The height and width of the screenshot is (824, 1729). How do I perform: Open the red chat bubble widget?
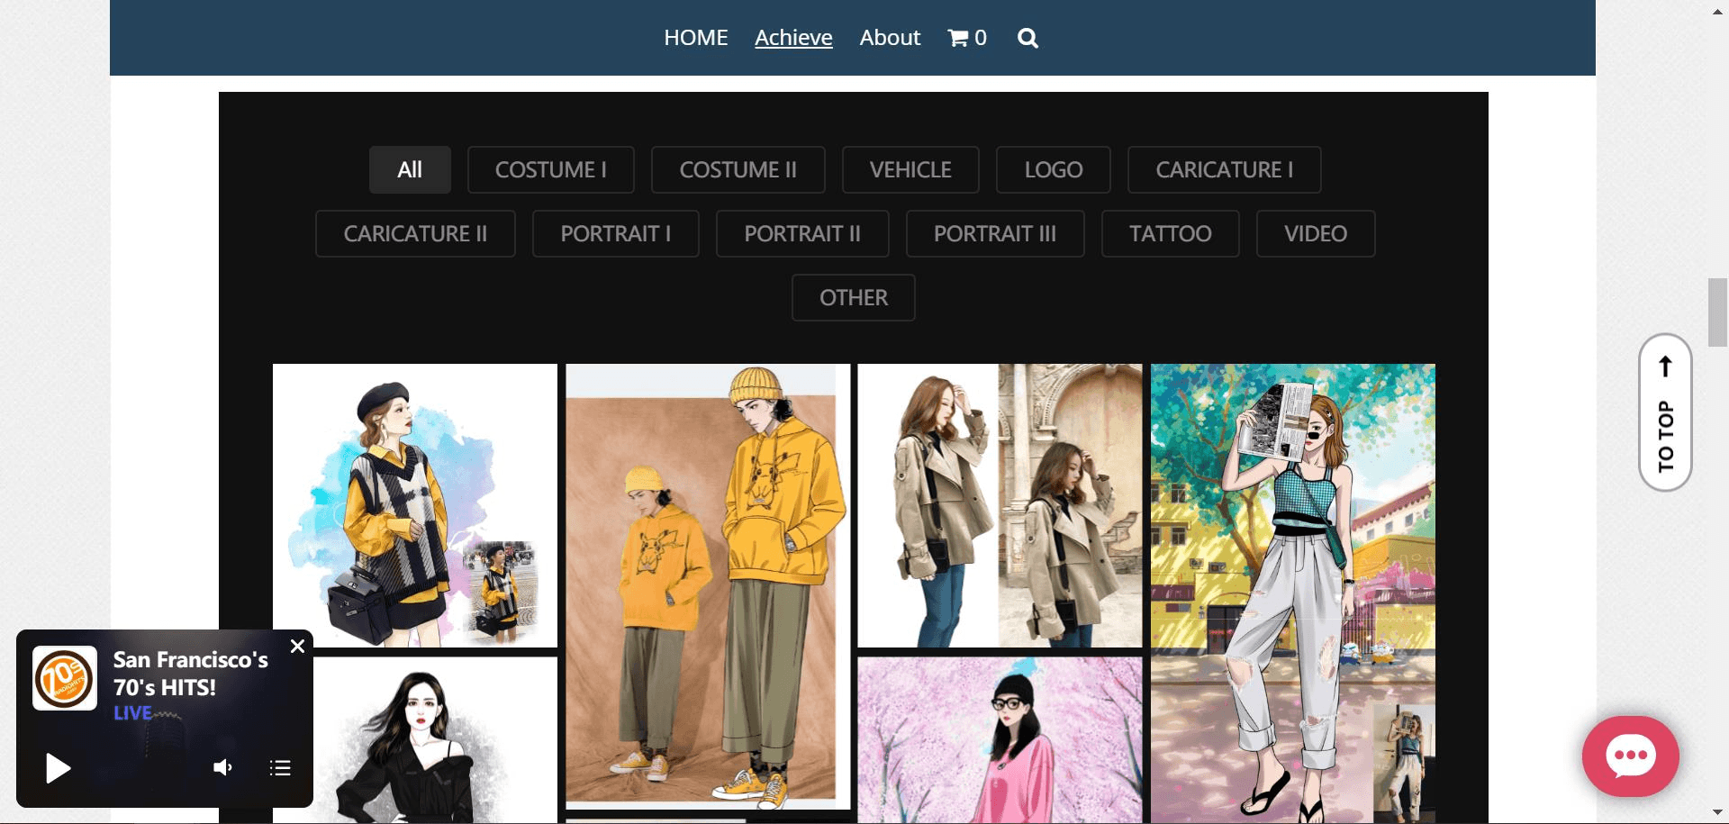[x=1630, y=756]
